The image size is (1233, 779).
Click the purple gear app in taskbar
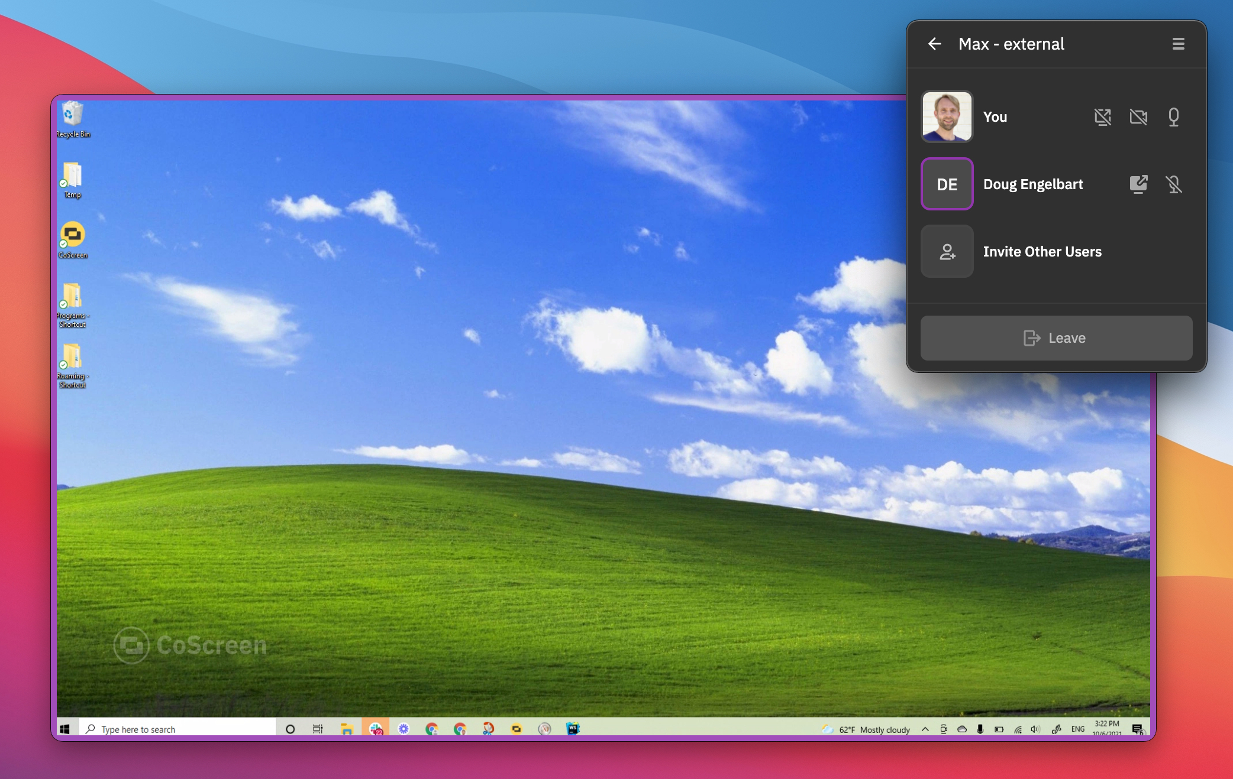404,729
